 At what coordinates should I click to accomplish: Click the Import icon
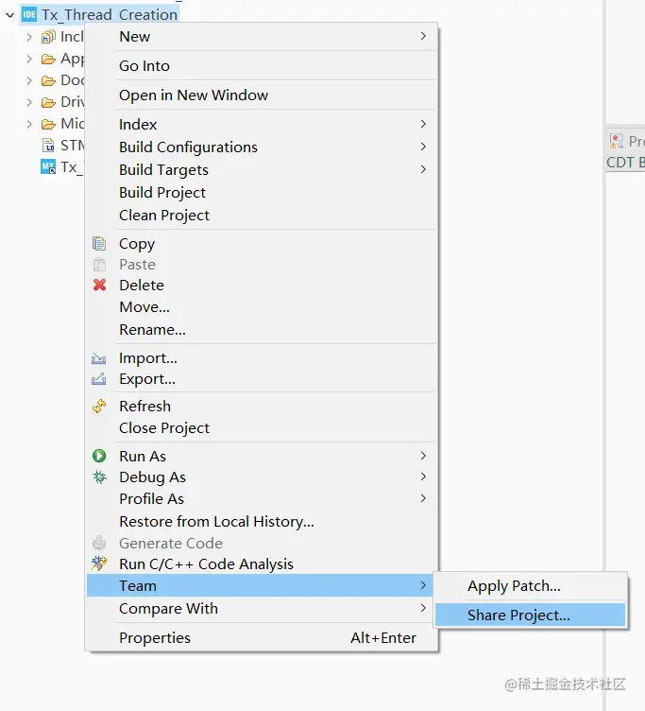[99, 358]
